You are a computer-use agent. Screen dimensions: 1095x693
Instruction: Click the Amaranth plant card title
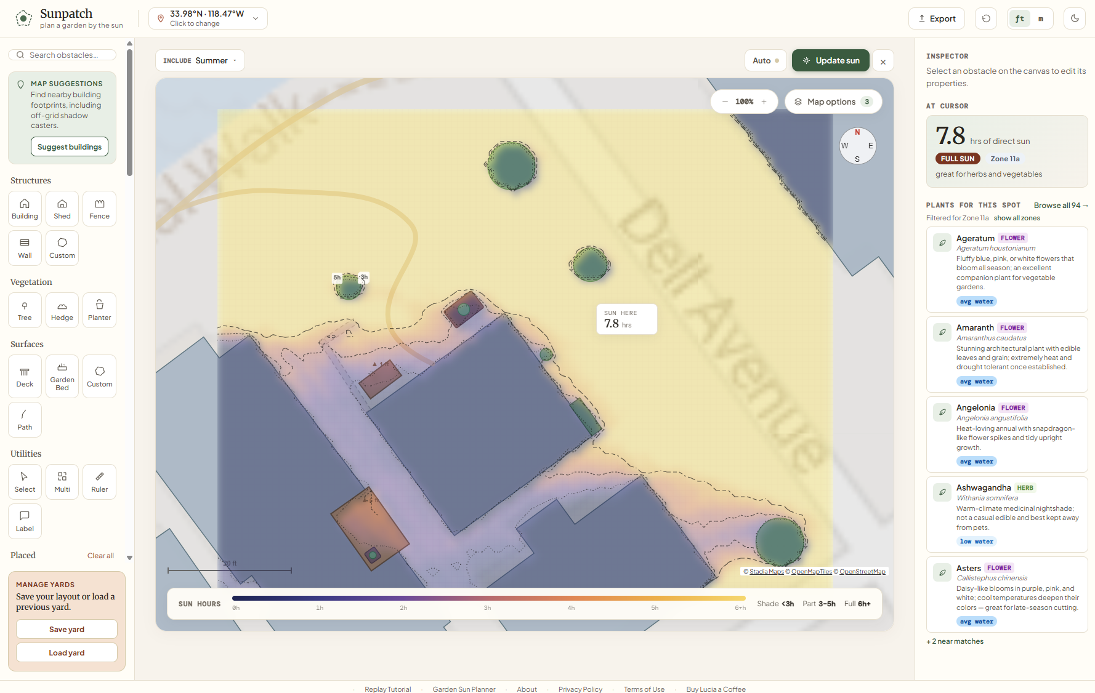[975, 327]
